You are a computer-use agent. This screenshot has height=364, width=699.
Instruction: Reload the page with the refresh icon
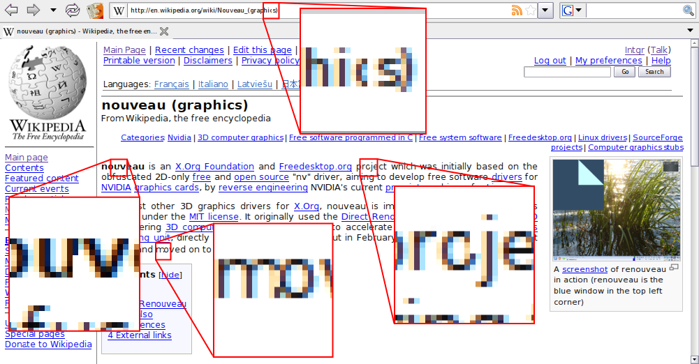point(72,10)
